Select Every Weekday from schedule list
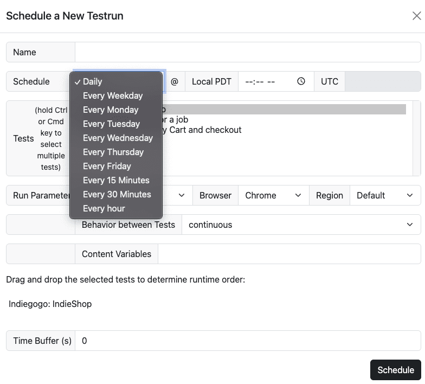This screenshot has height=384, width=425. point(113,95)
